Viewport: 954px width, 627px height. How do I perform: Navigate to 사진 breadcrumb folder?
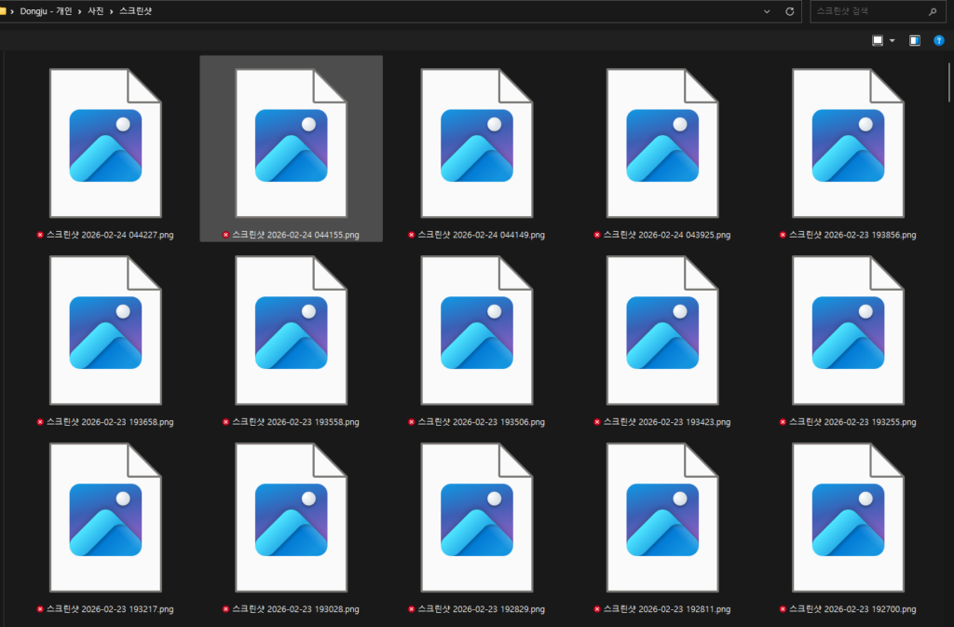95,11
